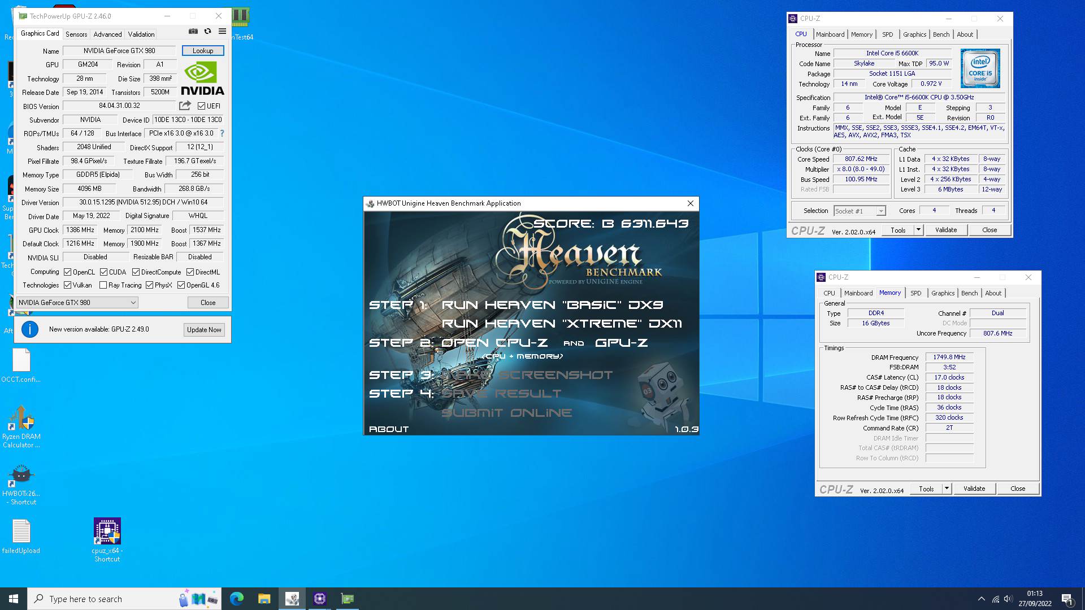Open the notification center icon

[1067, 599]
